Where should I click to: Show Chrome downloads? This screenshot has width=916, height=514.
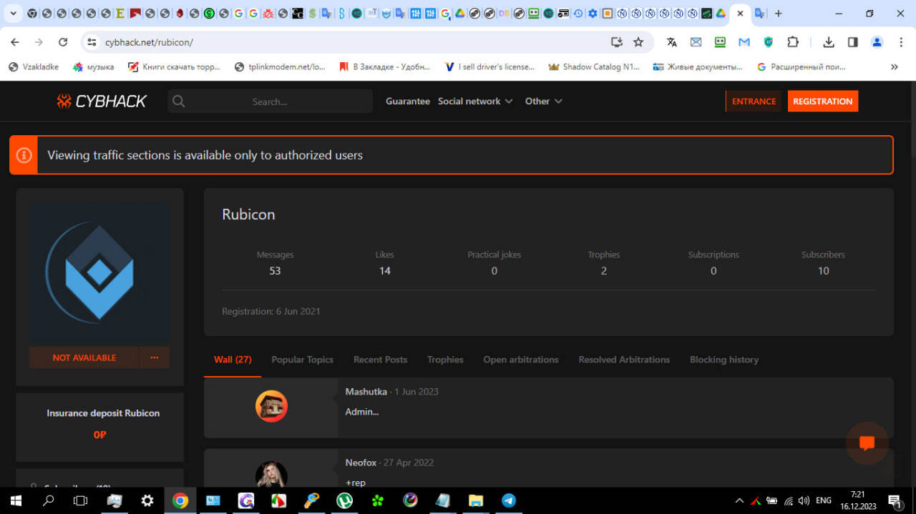[x=829, y=42]
